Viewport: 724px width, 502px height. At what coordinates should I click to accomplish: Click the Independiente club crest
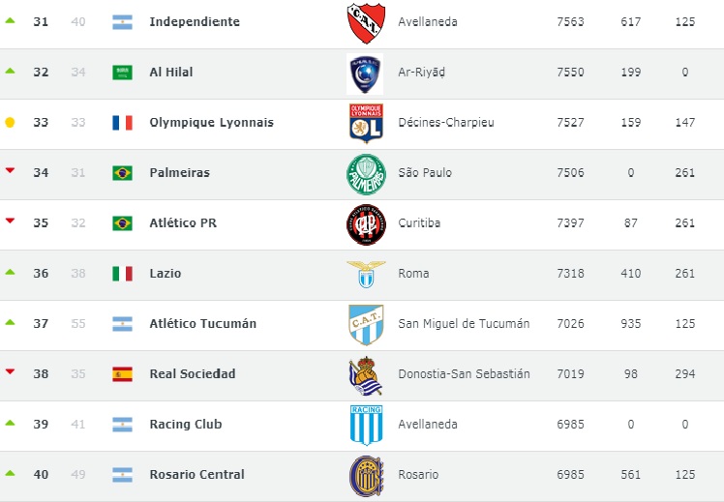click(366, 22)
